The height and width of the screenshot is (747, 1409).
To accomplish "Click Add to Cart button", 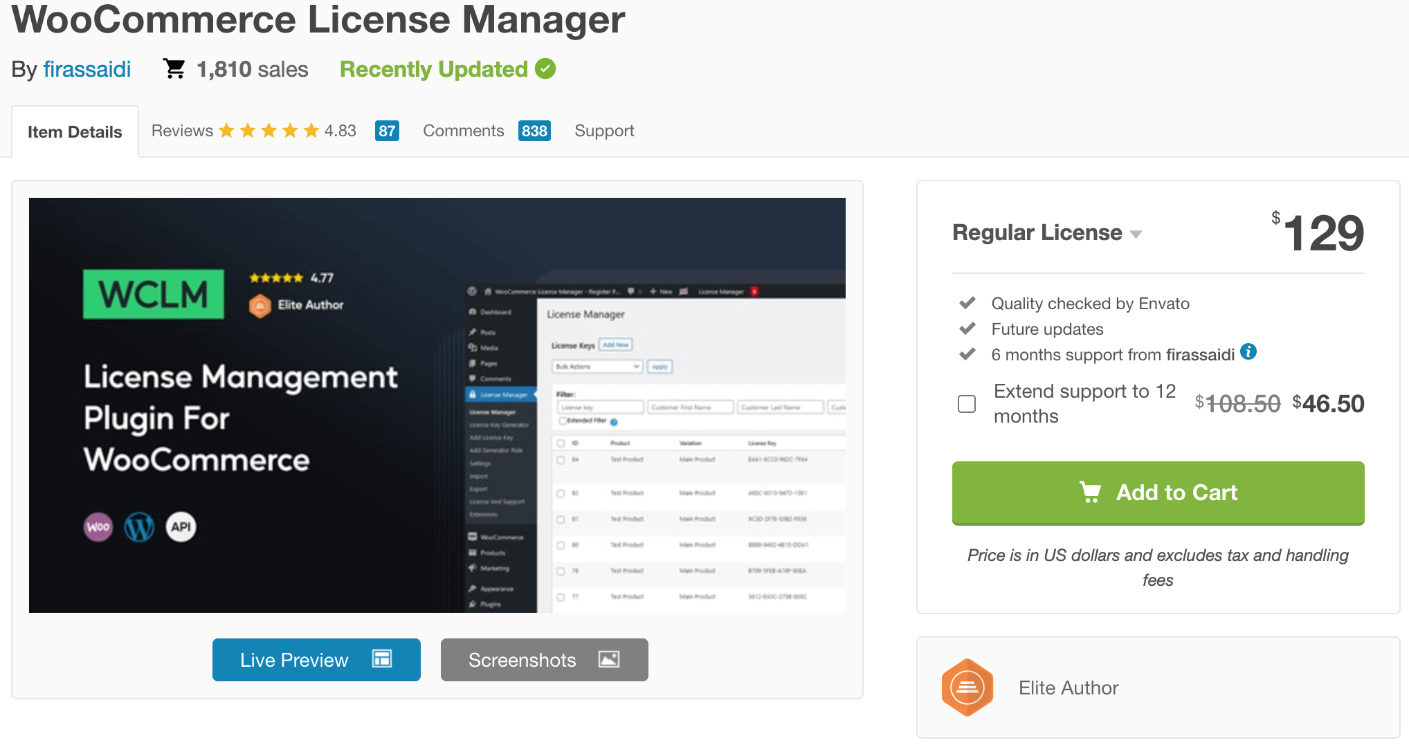I will click(1158, 493).
